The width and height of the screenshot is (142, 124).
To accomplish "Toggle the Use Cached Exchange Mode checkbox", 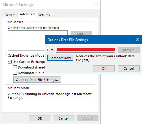I will pyautogui.click(x=9, y=62).
